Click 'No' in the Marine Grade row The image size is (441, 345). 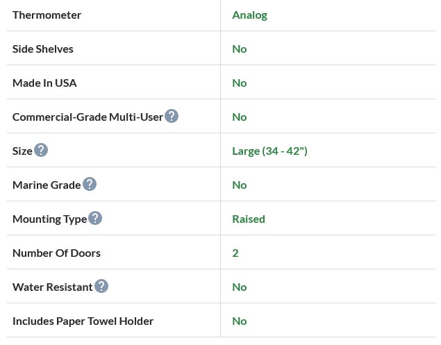click(240, 185)
